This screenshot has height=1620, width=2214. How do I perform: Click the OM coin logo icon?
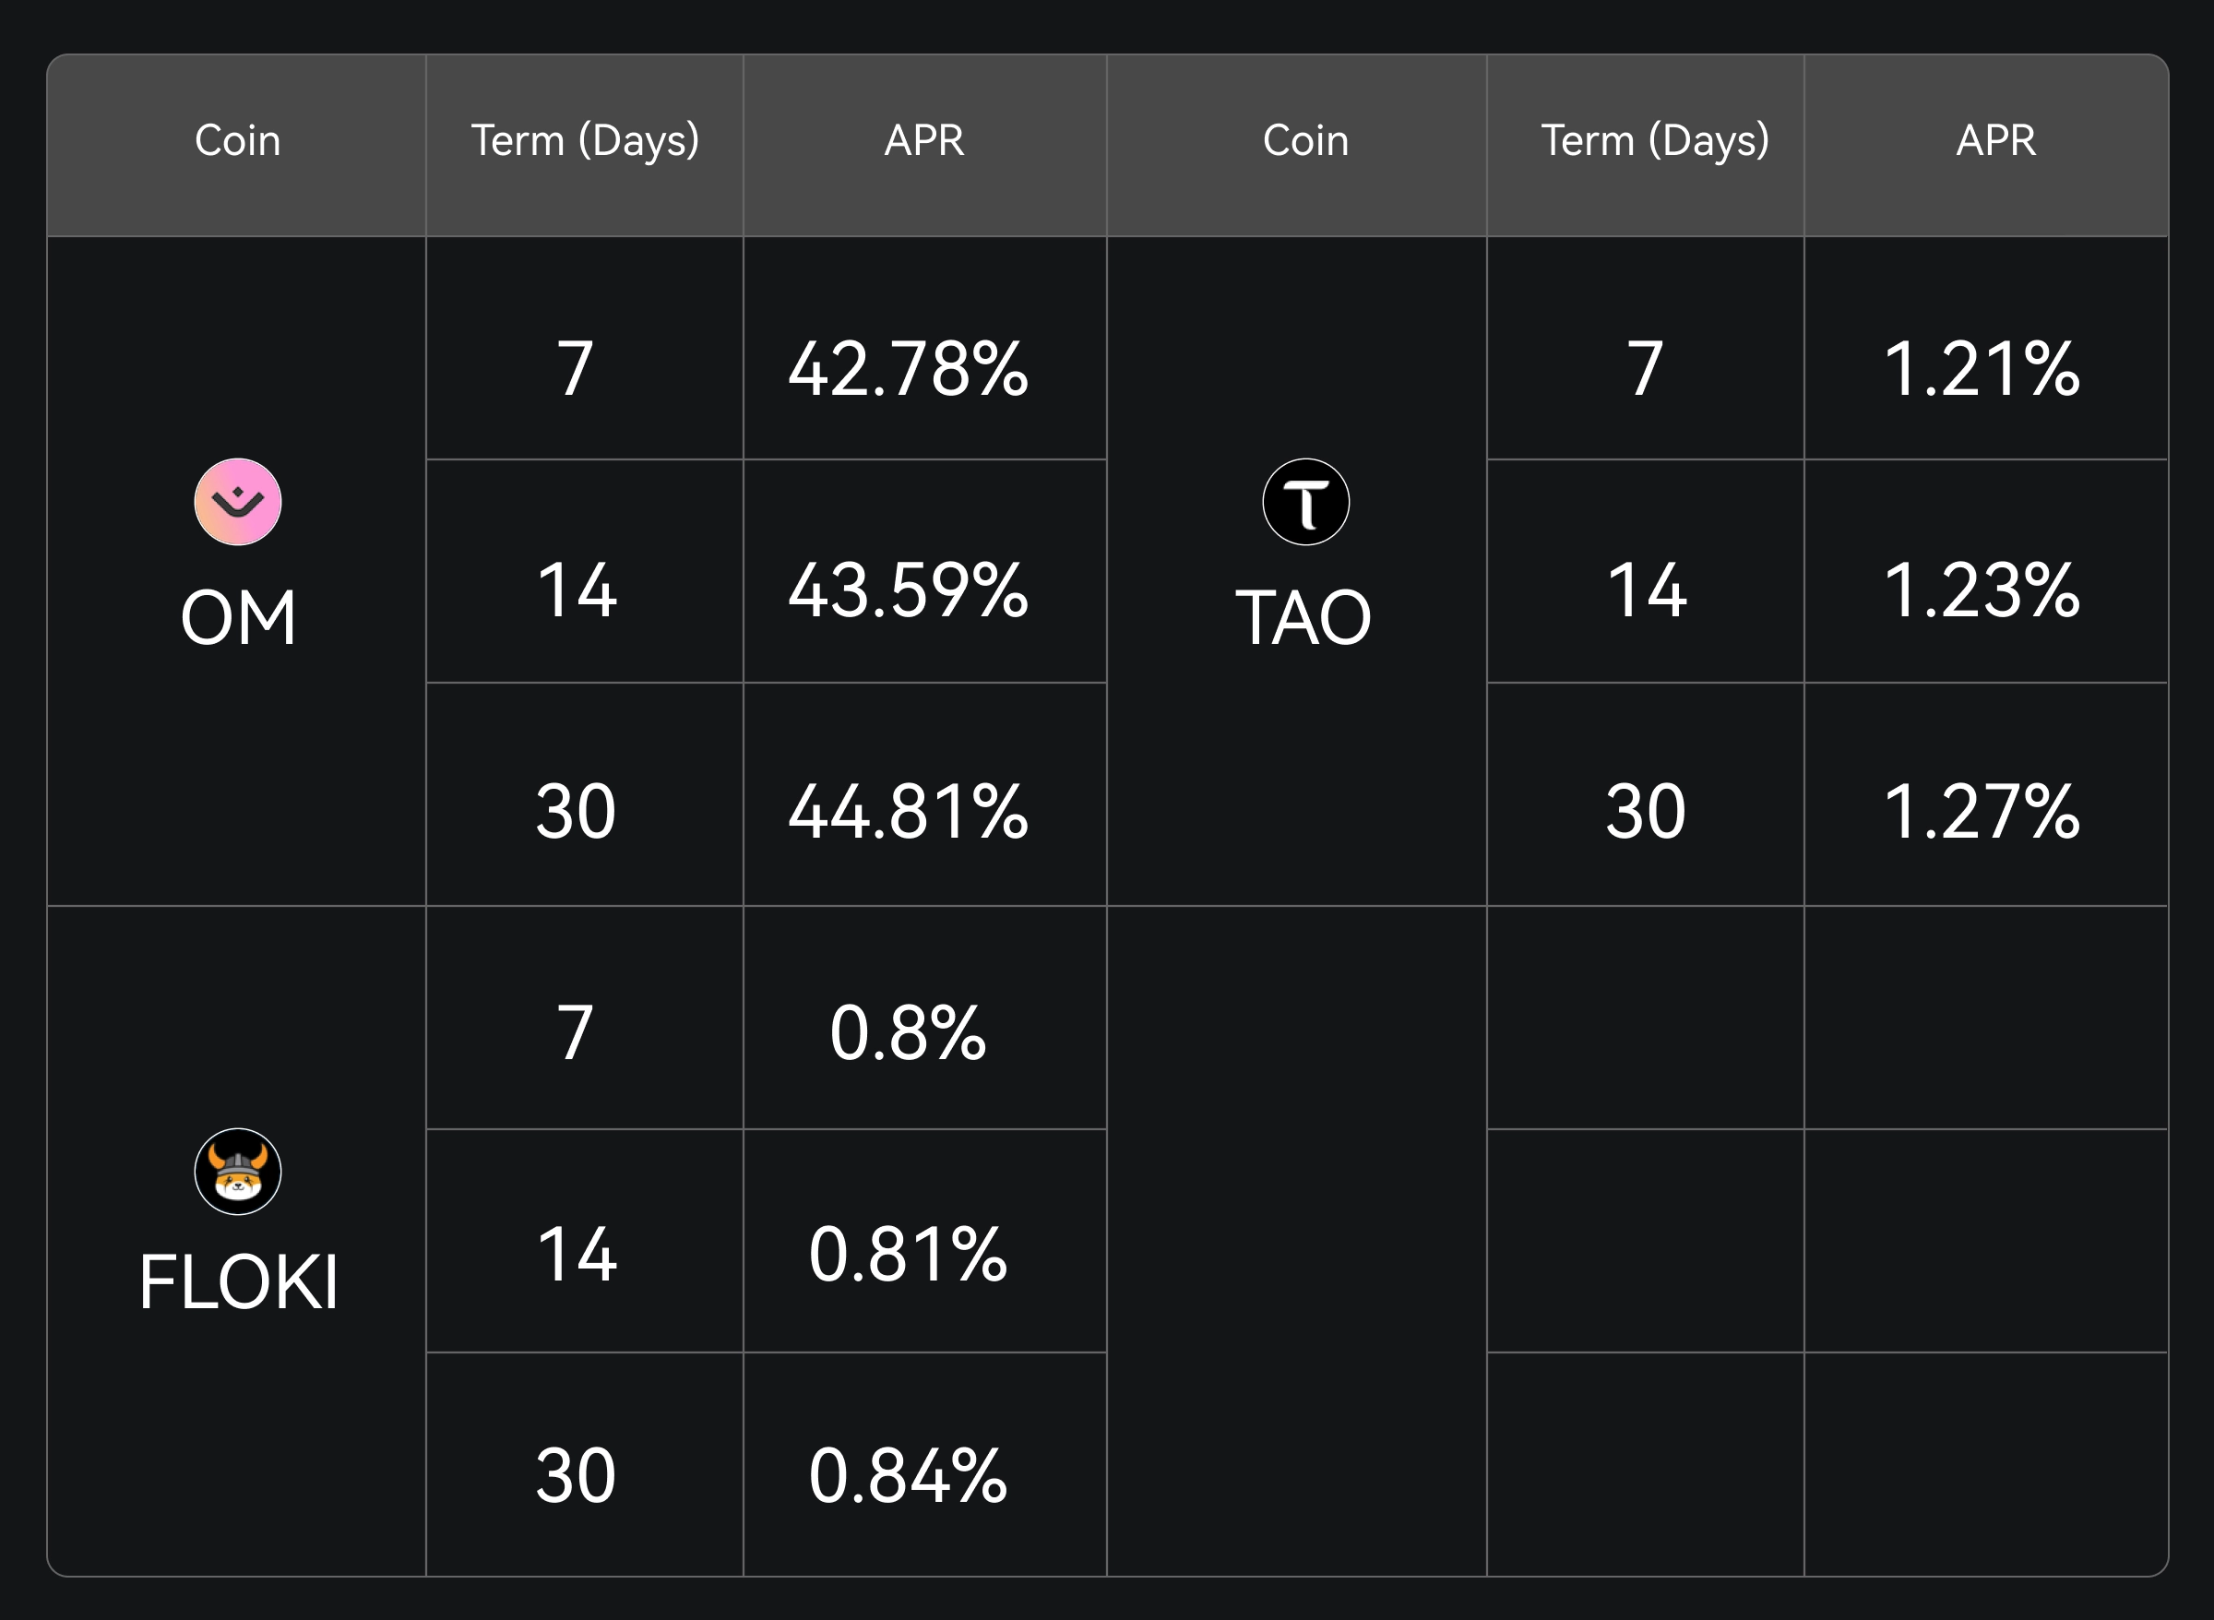point(237,502)
